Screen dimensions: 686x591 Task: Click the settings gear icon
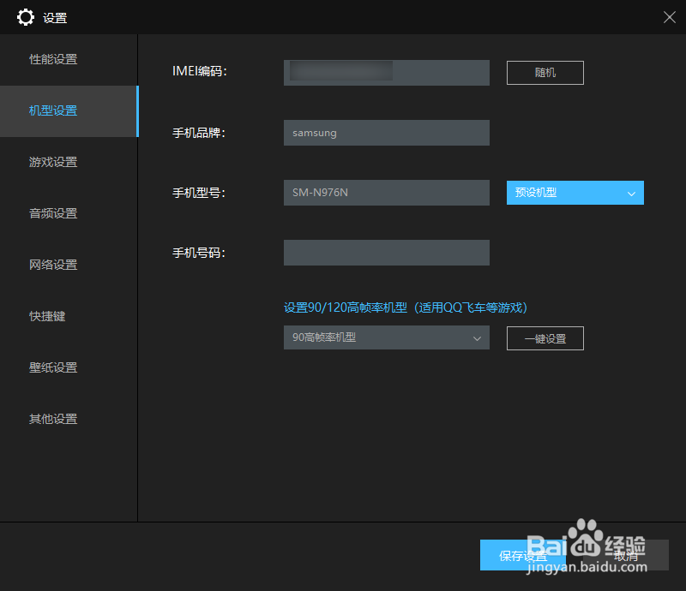click(x=26, y=17)
